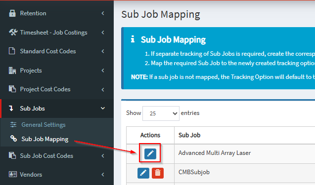The height and width of the screenshot is (185, 315).
Task: Click the Sub Job Mapping page title
Action: (161, 15)
